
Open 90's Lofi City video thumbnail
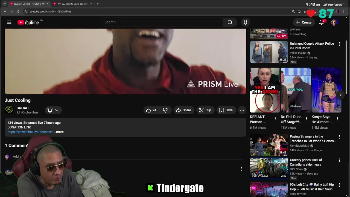click(x=269, y=189)
